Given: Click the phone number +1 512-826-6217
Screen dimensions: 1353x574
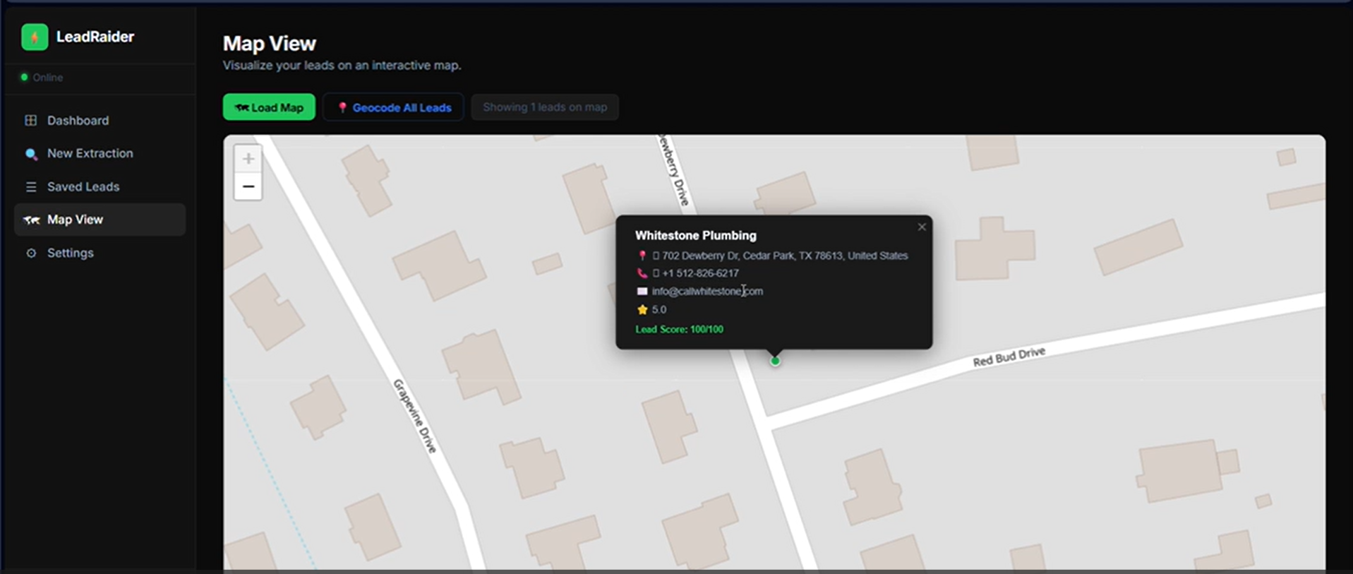Looking at the screenshot, I should 700,273.
